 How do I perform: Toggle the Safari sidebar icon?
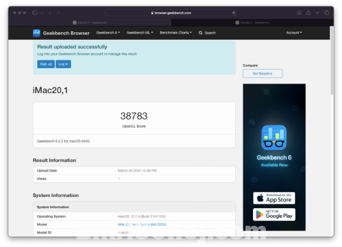[x=35, y=12]
